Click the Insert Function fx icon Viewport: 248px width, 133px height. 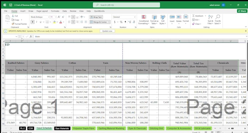point(31,36)
